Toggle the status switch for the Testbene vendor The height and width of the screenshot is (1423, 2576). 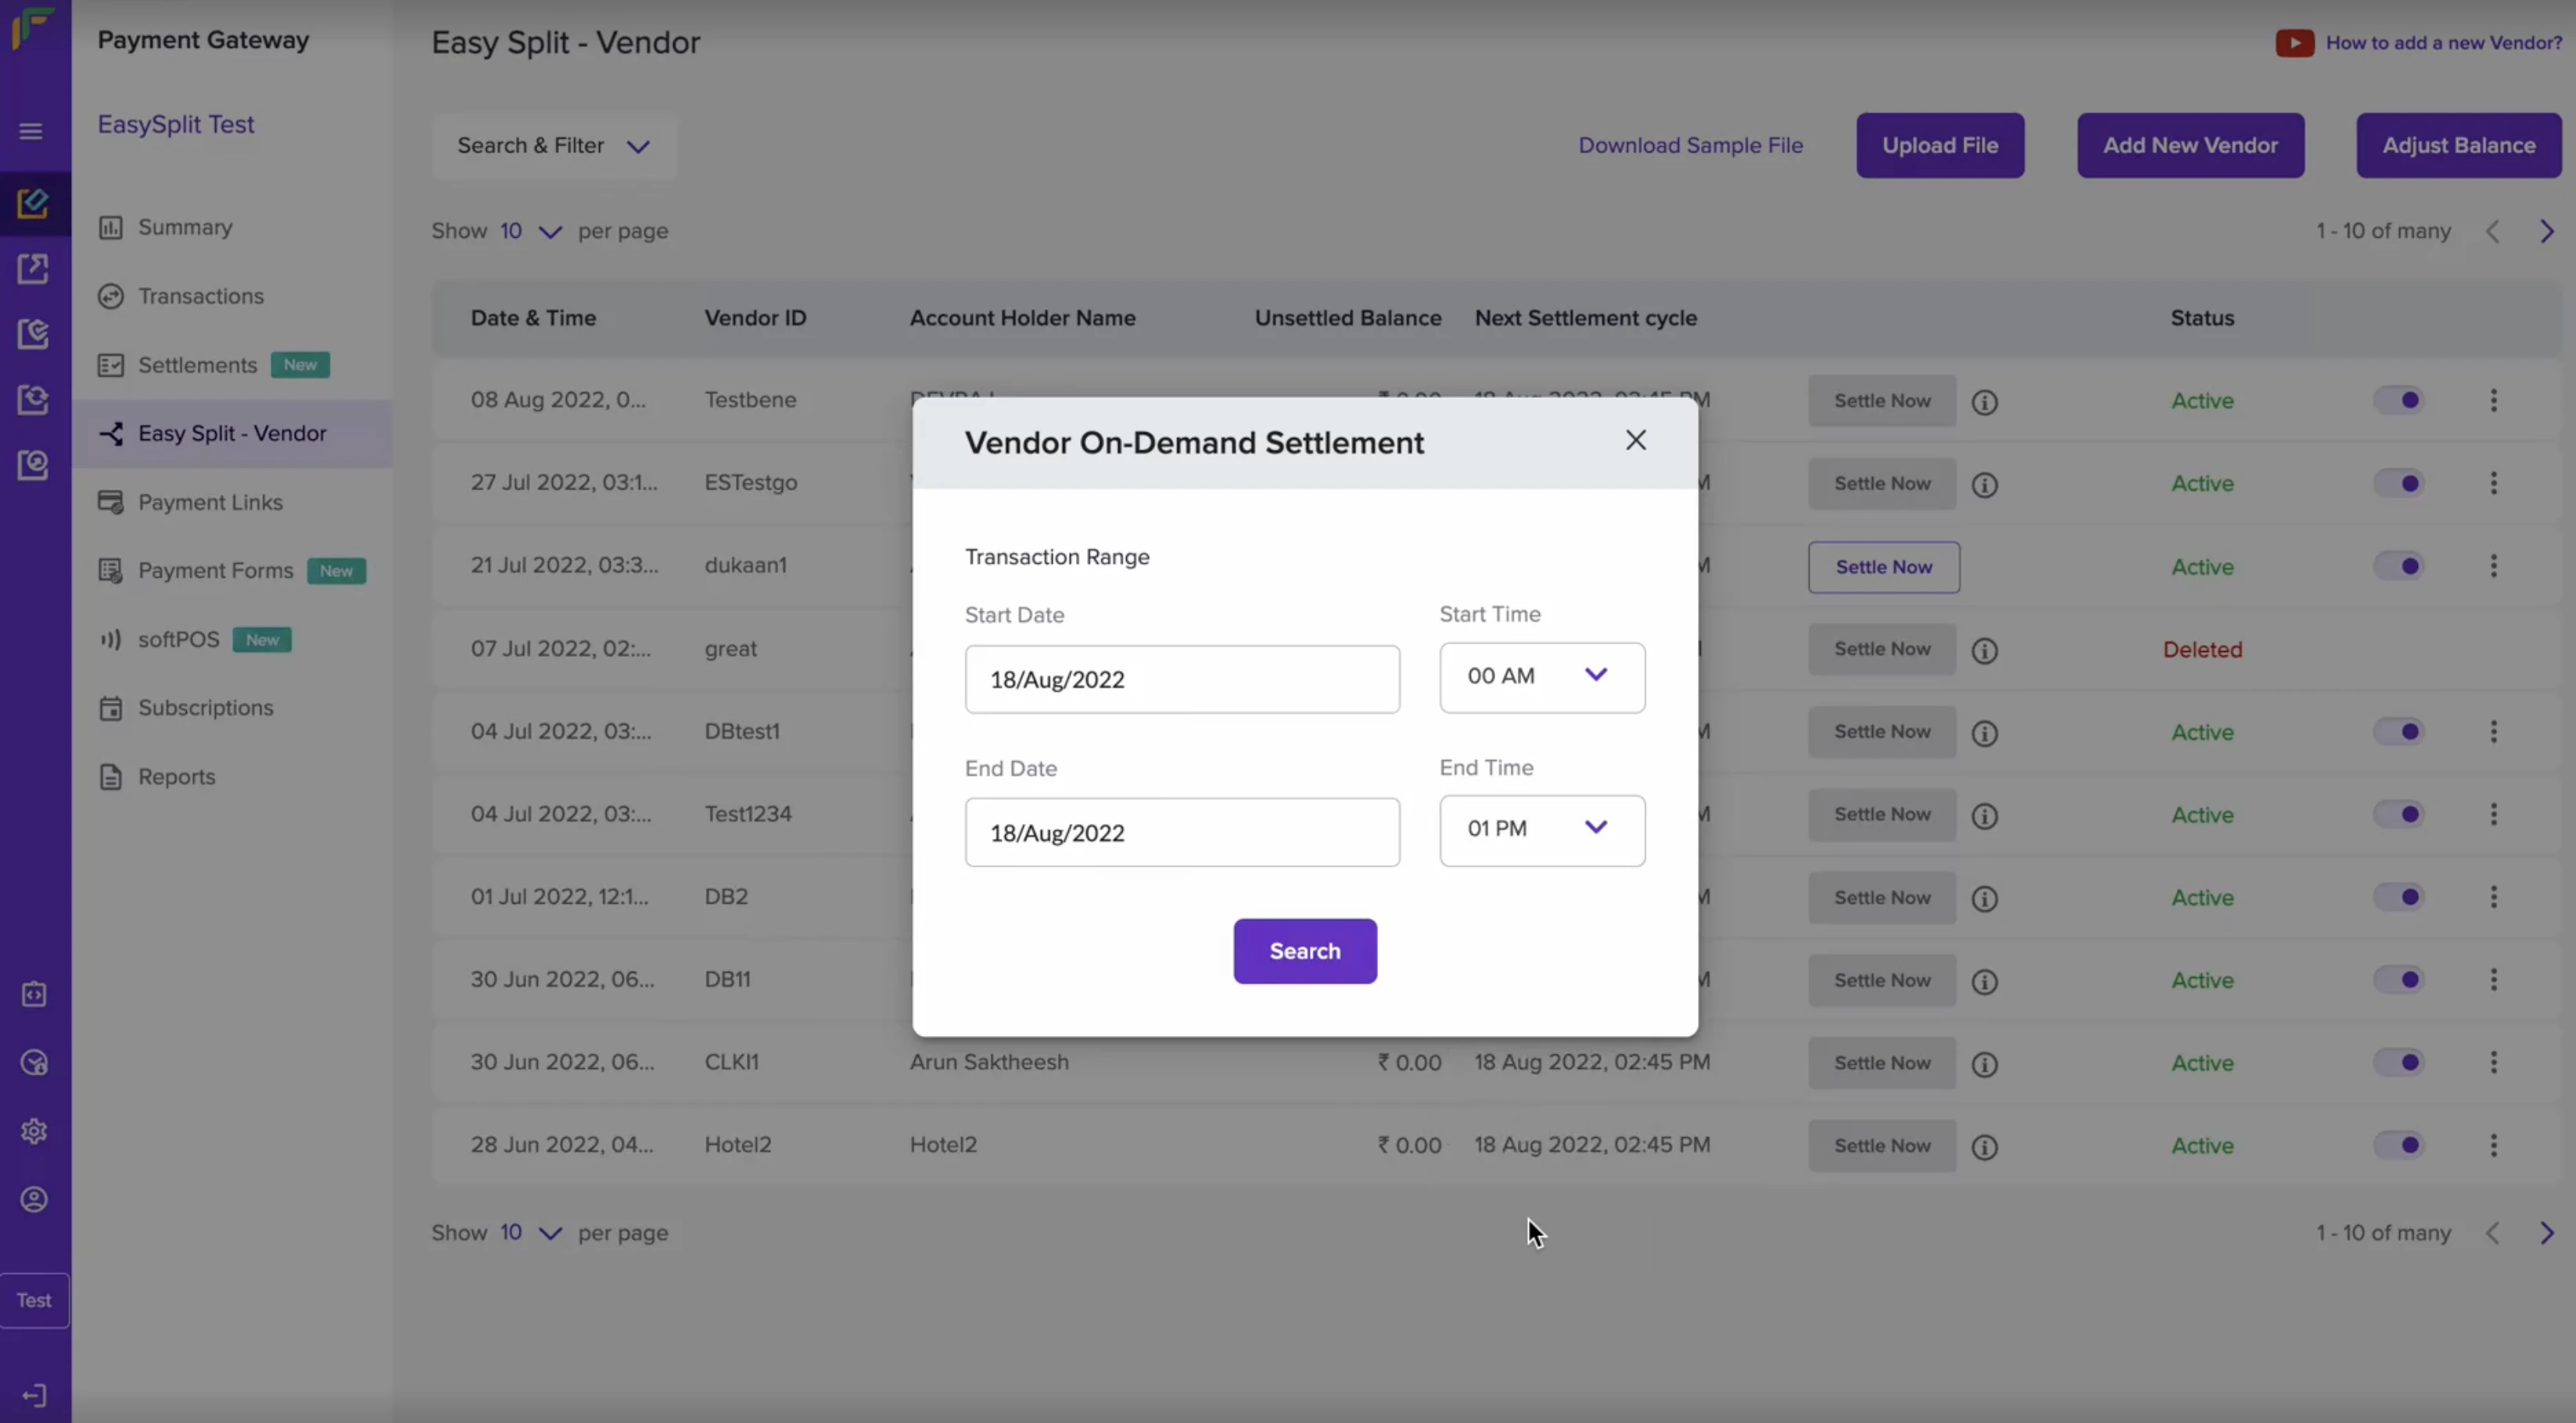(2399, 401)
